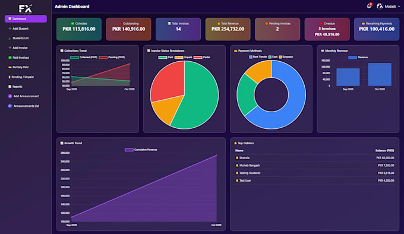404x234 pixels.
Task: Toggle Easypaisa legend item
Action: click(286, 57)
